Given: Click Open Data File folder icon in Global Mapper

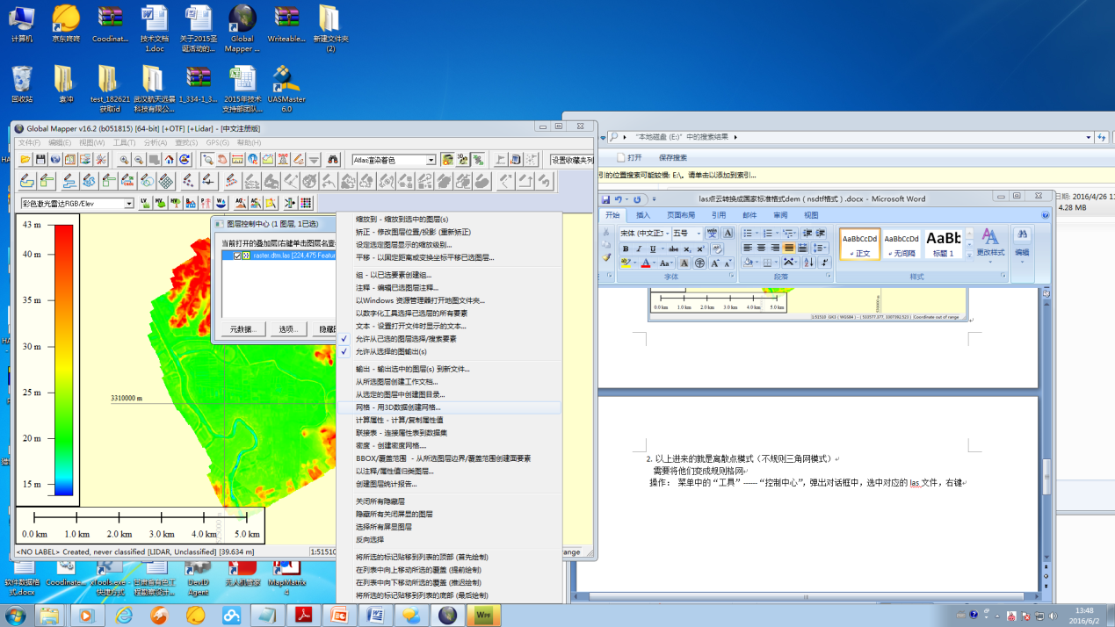Looking at the screenshot, I should tap(25, 159).
